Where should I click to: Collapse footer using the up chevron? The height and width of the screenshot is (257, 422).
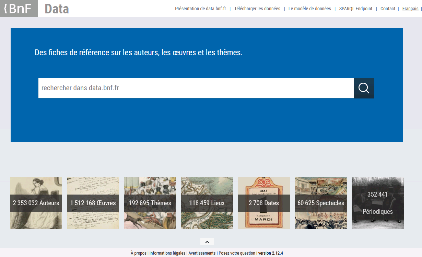pos(207,242)
